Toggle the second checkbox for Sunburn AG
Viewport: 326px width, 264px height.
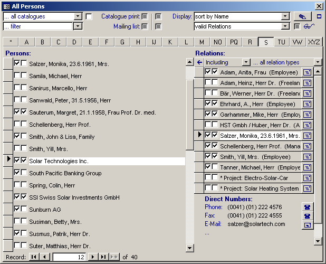coord(24,209)
